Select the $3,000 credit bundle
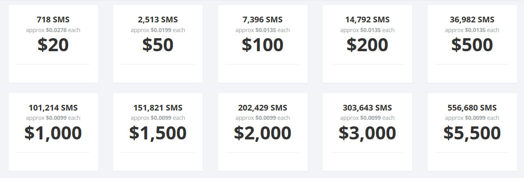524x178 pixels. 367,132
